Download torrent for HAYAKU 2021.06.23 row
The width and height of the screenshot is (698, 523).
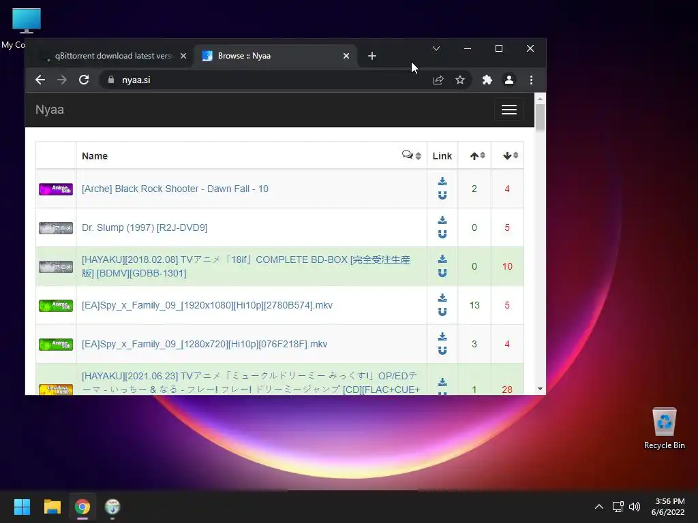click(442, 382)
